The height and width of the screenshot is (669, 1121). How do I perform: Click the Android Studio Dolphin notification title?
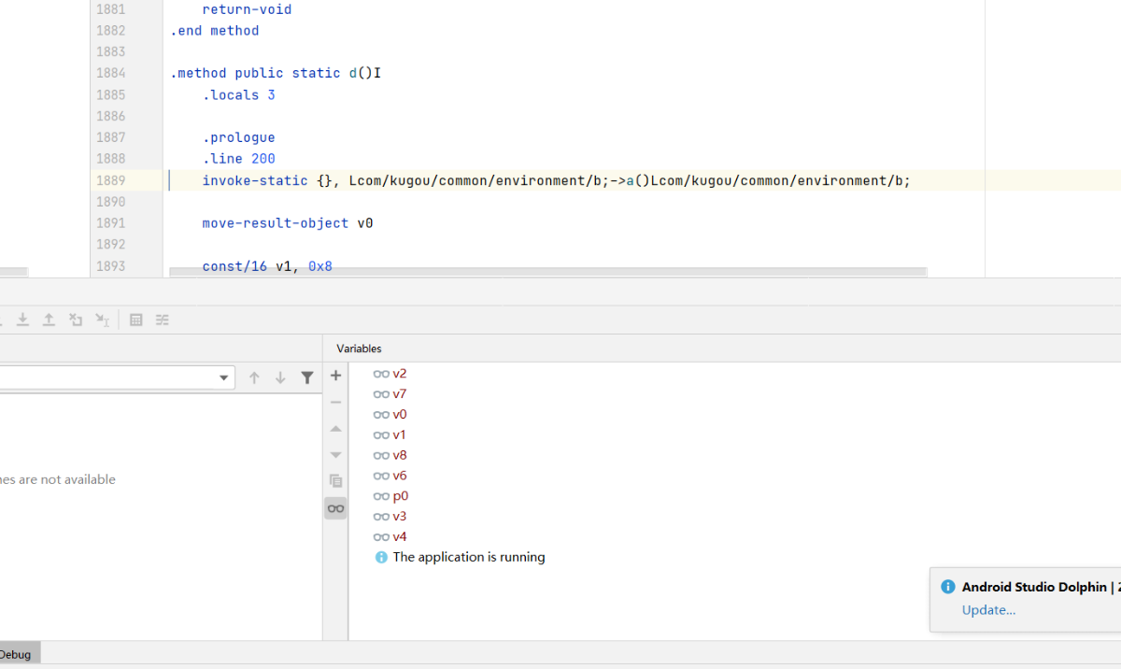[x=1041, y=587]
